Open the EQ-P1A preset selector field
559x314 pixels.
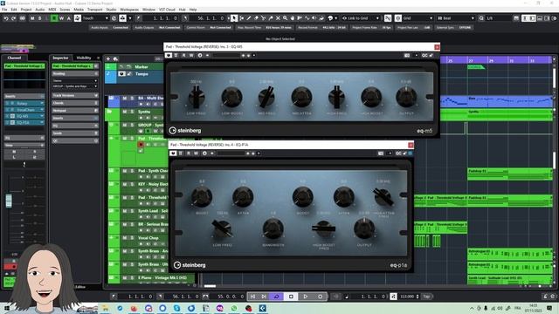pyautogui.click(x=231, y=154)
